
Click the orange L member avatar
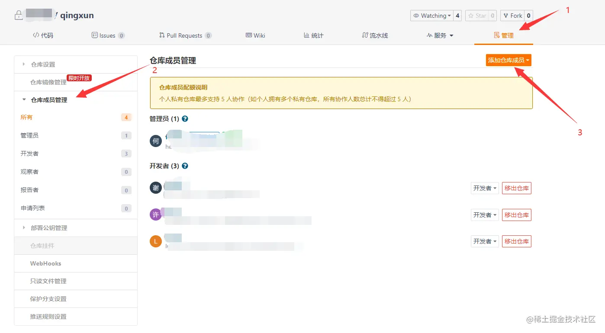click(x=156, y=241)
